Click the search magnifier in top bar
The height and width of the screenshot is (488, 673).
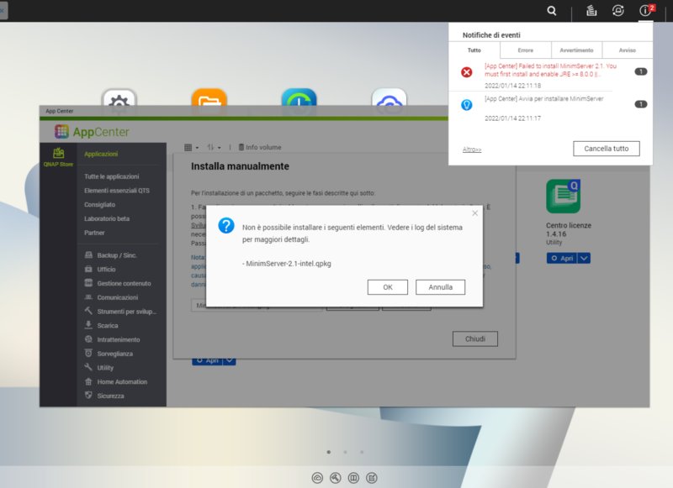552,11
